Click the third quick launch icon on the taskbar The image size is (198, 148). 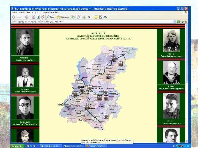[x=34, y=146]
